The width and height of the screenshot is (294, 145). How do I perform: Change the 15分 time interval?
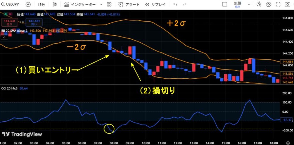coord(41,5)
